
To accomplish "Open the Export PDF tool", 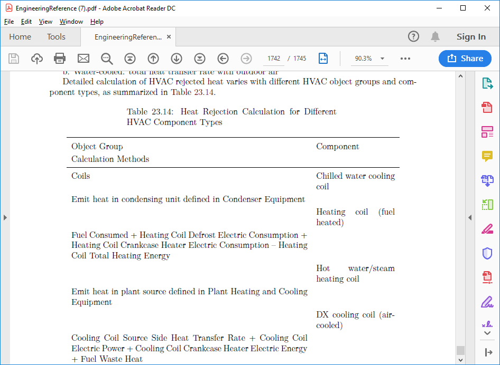I will [487, 83].
